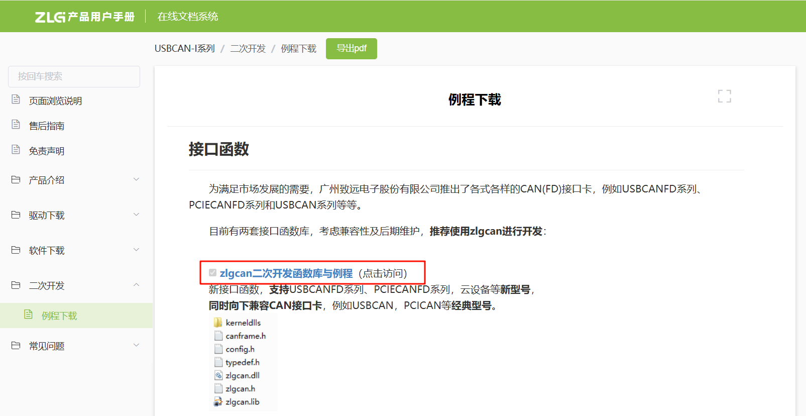Expand 驱动下载 with its chevron

[x=136, y=215]
